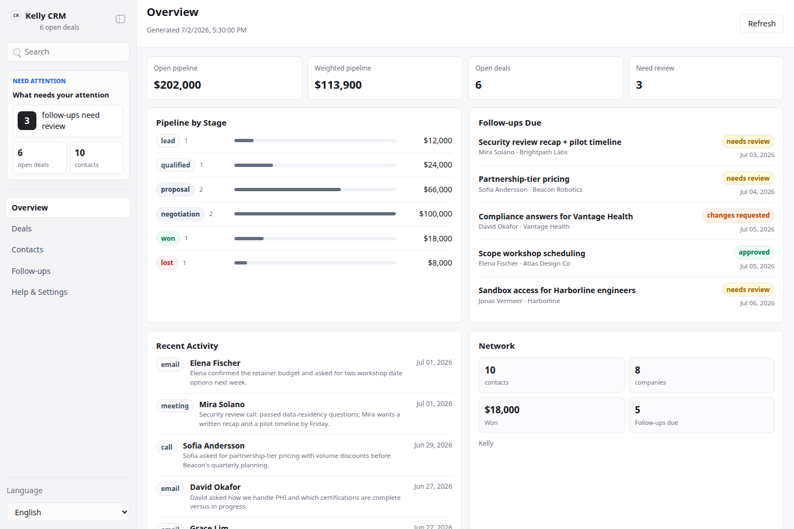Go to Deals in the sidebar
The image size is (794, 529).
point(68,229)
